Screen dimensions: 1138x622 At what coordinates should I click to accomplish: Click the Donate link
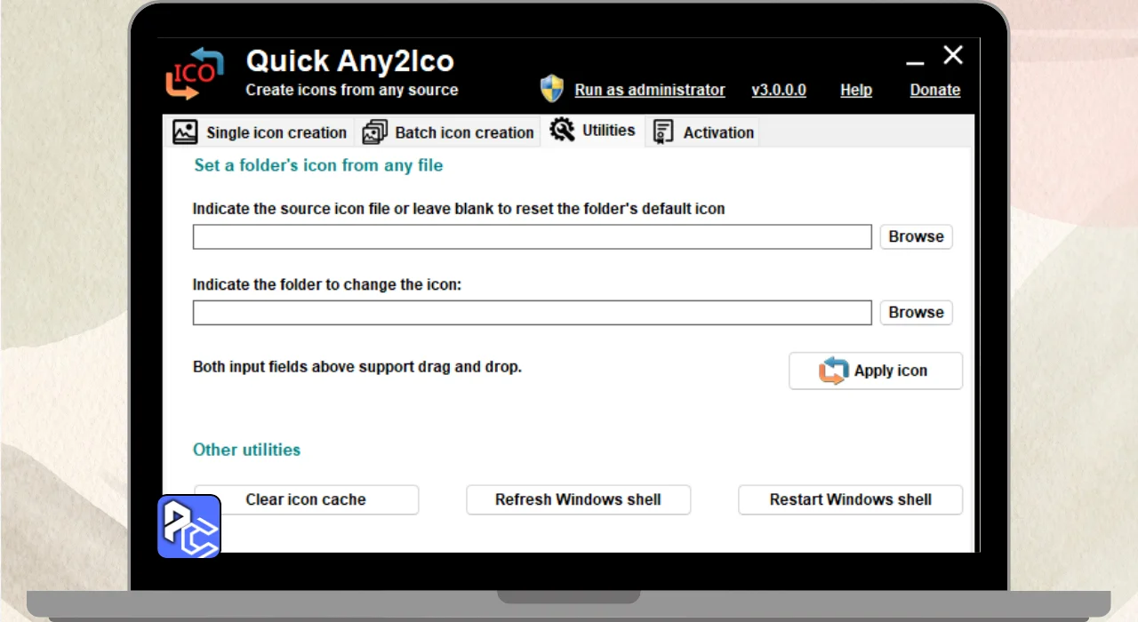tap(935, 90)
